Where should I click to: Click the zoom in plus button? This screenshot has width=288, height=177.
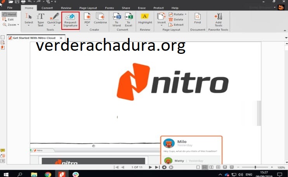coord(272,167)
